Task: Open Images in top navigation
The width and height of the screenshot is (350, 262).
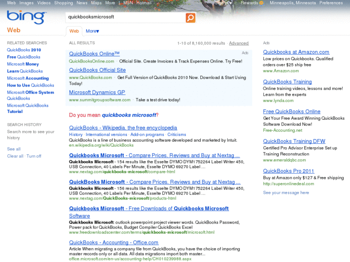Action: click(x=26, y=3)
